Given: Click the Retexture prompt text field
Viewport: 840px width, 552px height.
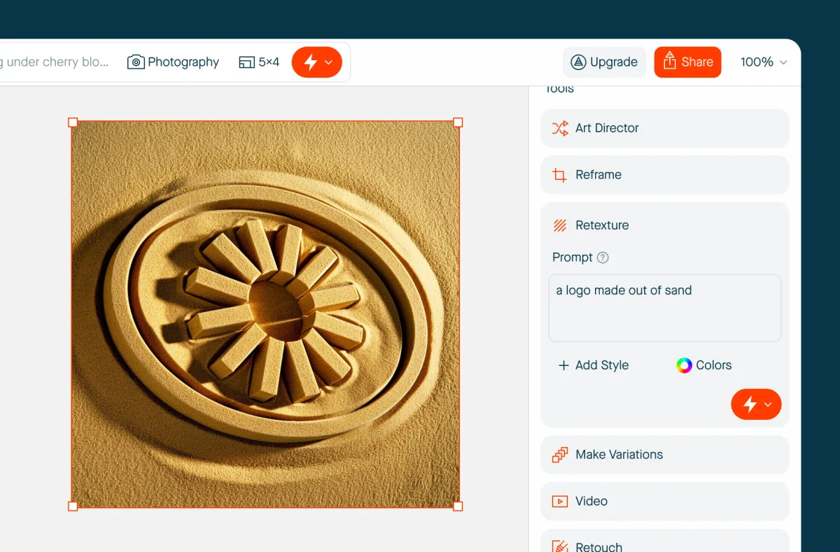Looking at the screenshot, I should (664, 308).
